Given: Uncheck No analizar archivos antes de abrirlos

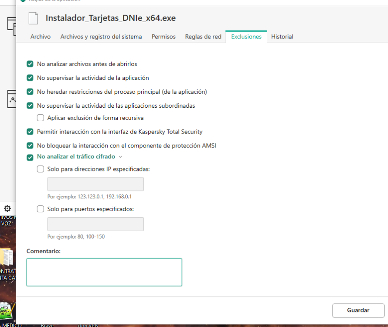Looking at the screenshot, I should pos(30,64).
